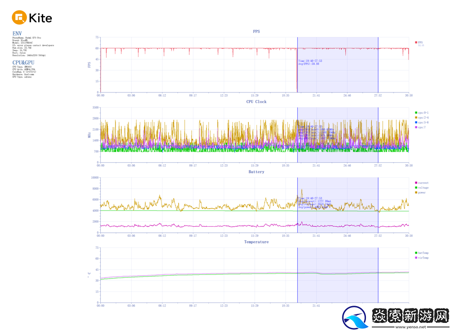
Task: Click the Temperature chart title
Action: point(256,242)
